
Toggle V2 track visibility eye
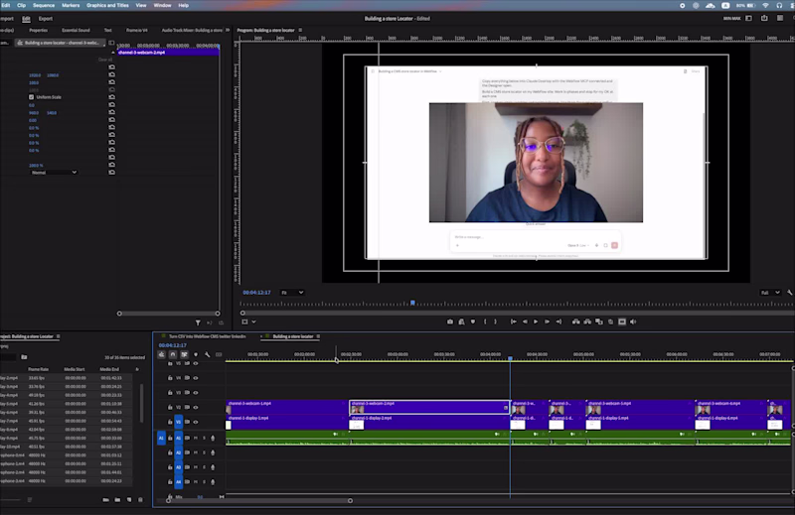[196, 407]
